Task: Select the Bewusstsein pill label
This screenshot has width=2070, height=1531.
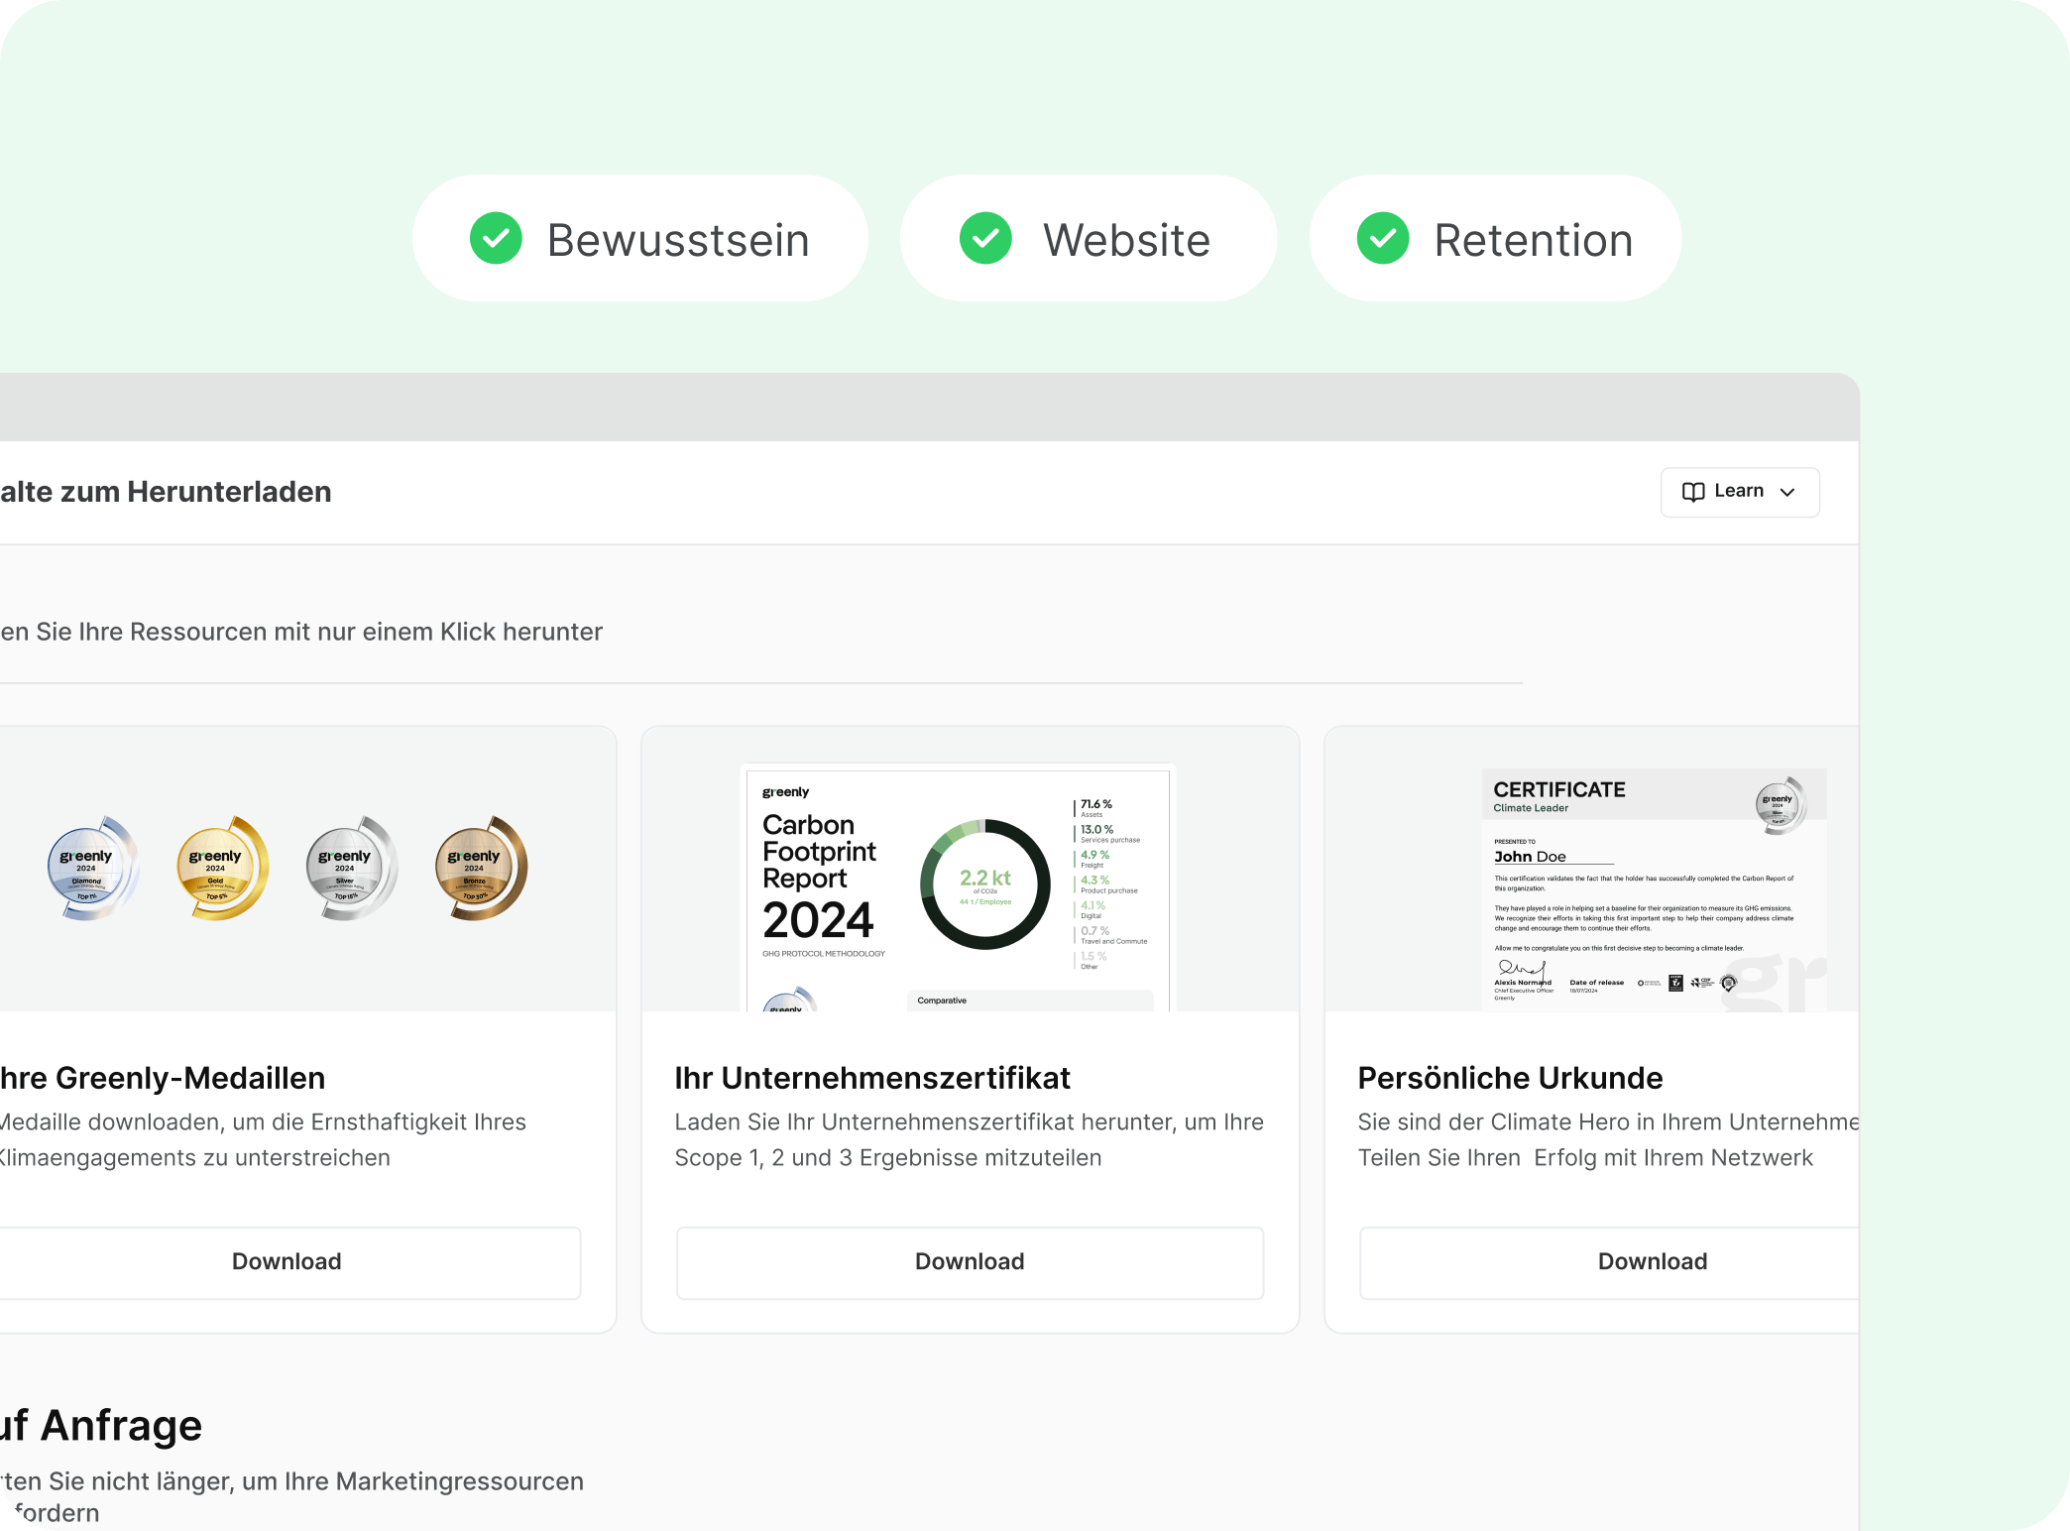Action: (x=678, y=241)
